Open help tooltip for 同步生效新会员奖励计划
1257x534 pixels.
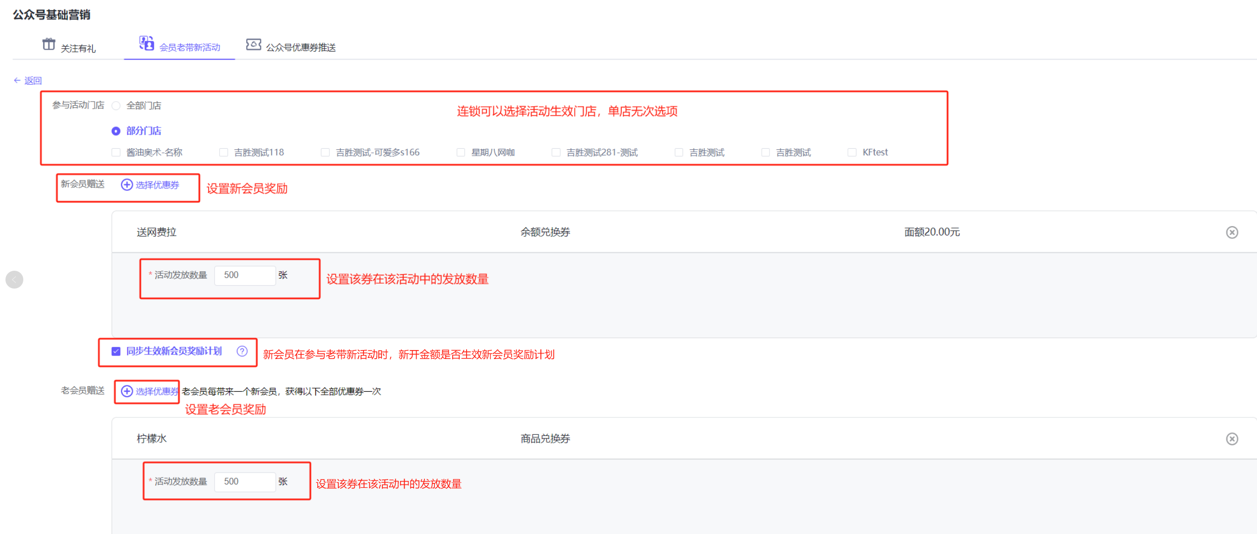[242, 351]
